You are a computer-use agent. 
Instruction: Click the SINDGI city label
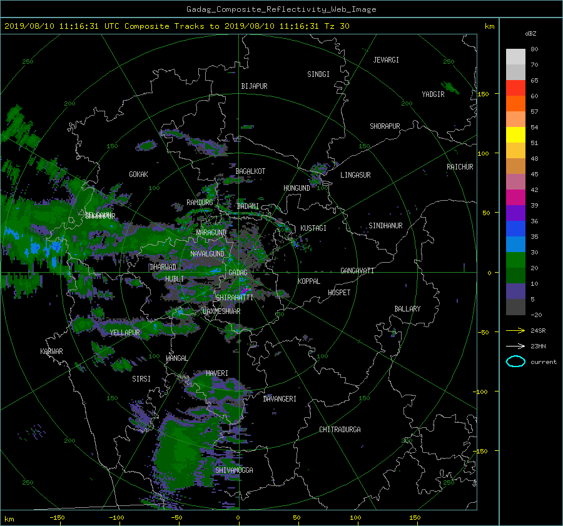[318, 74]
